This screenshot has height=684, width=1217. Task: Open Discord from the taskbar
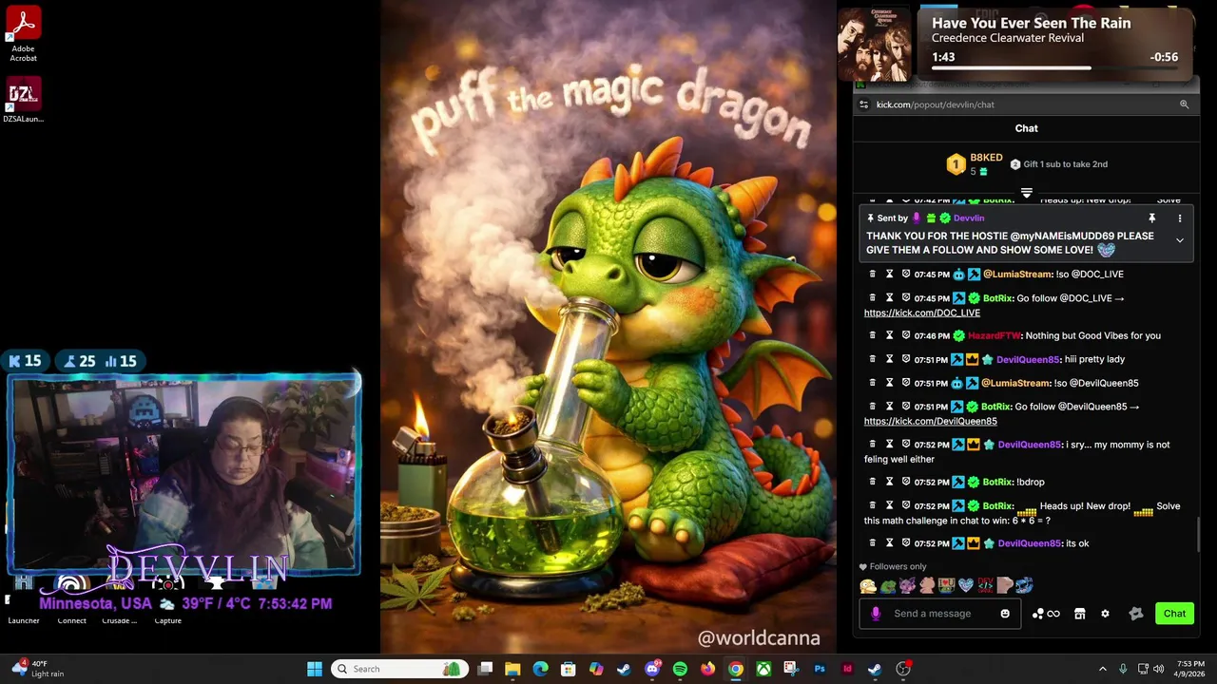tap(652, 669)
